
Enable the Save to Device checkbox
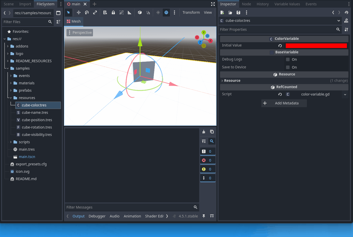[288, 67]
